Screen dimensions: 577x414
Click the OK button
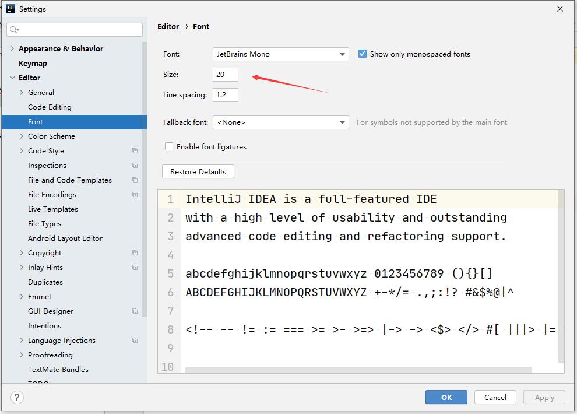click(446, 398)
